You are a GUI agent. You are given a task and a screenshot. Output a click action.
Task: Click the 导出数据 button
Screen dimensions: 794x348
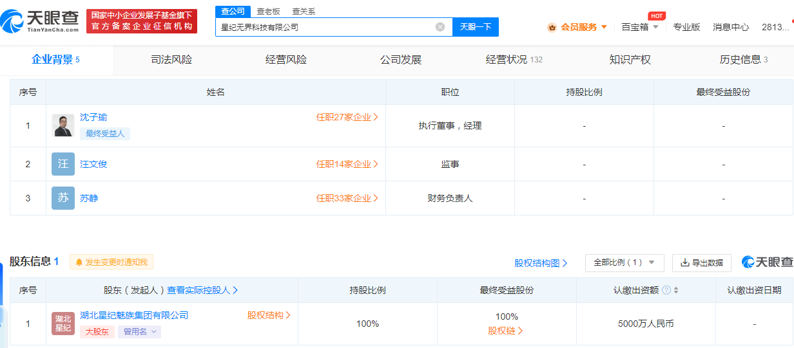point(701,262)
